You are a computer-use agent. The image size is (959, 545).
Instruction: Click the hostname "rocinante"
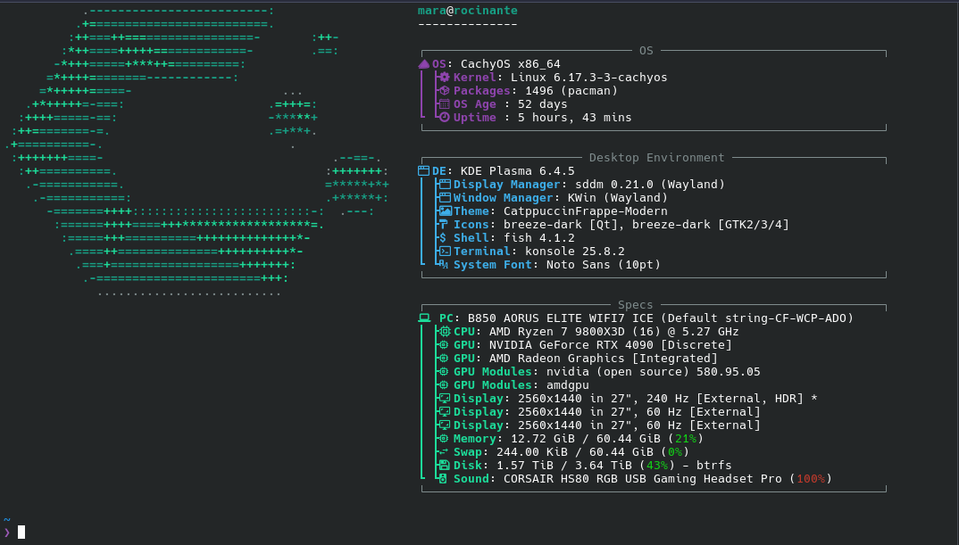pyautogui.click(x=485, y=11)
